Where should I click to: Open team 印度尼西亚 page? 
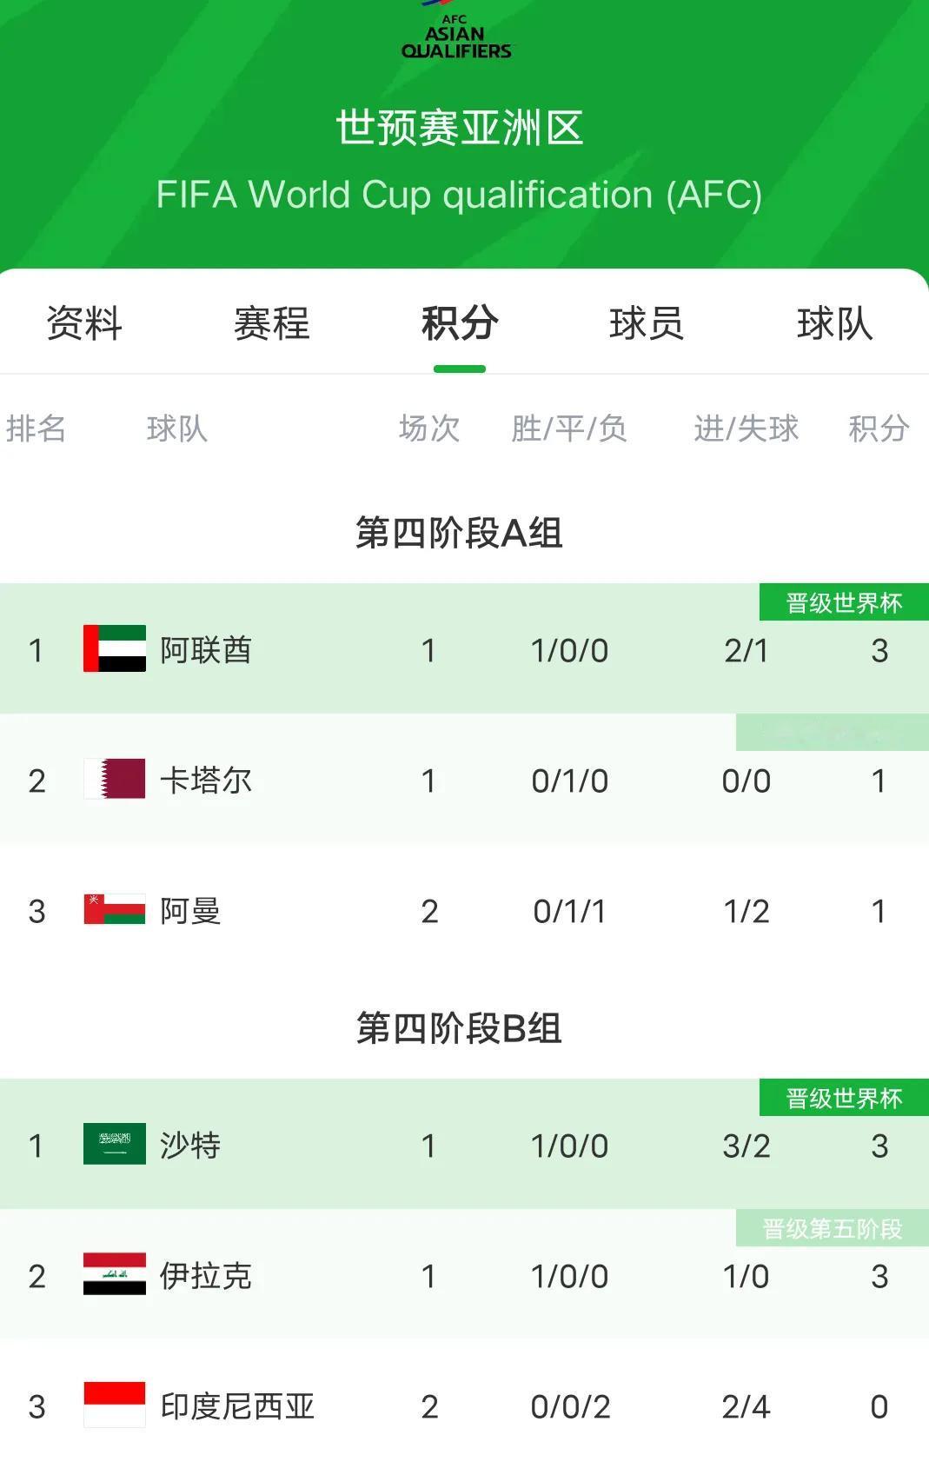click(237, 1406)
